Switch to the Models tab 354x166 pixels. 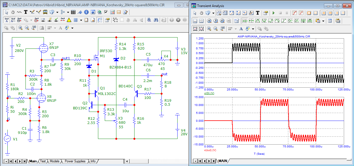(54, 161)
